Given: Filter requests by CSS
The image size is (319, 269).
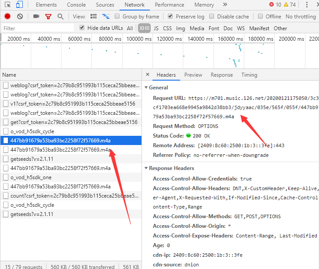Looking at the screenshot, I should pos(167,28).
